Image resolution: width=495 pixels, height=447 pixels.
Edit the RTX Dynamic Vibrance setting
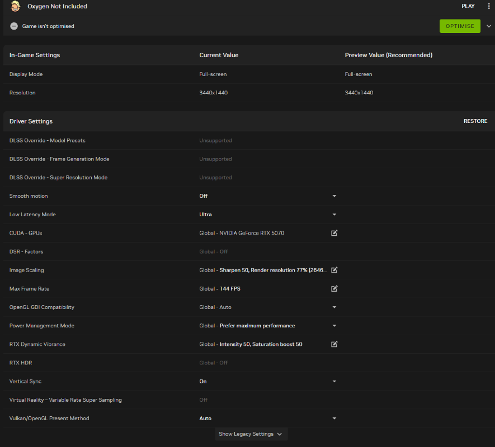coord(334,344)
